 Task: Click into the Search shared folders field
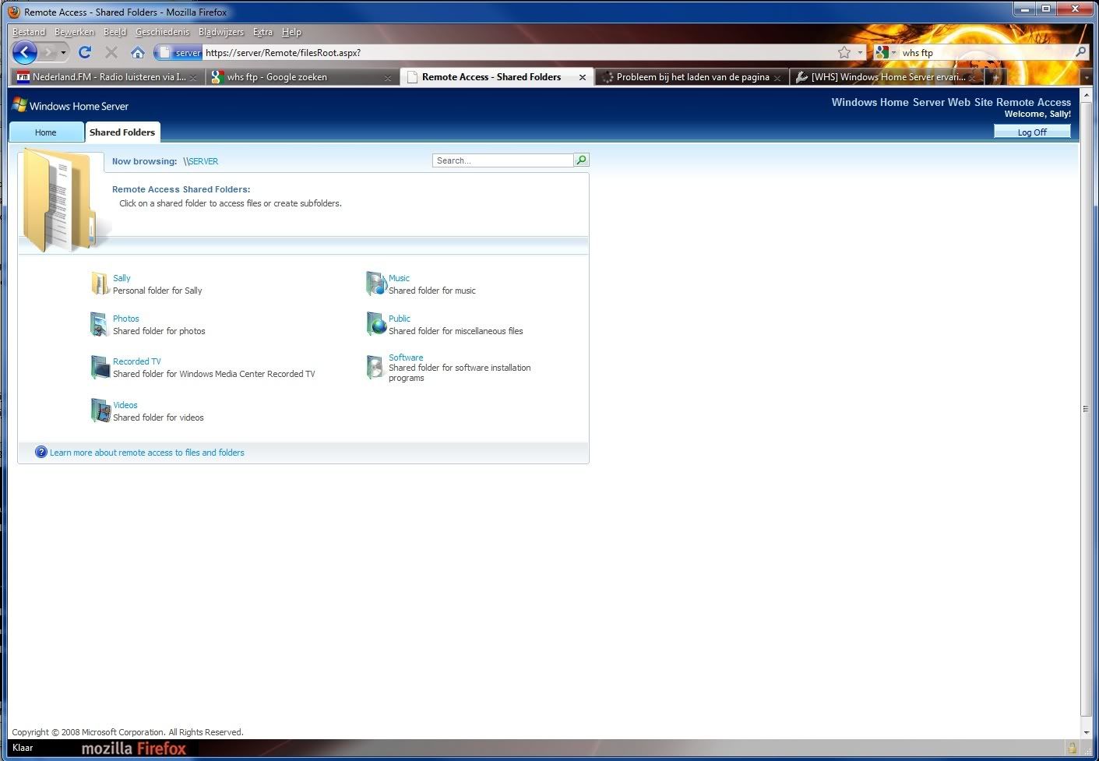(503, 160)
